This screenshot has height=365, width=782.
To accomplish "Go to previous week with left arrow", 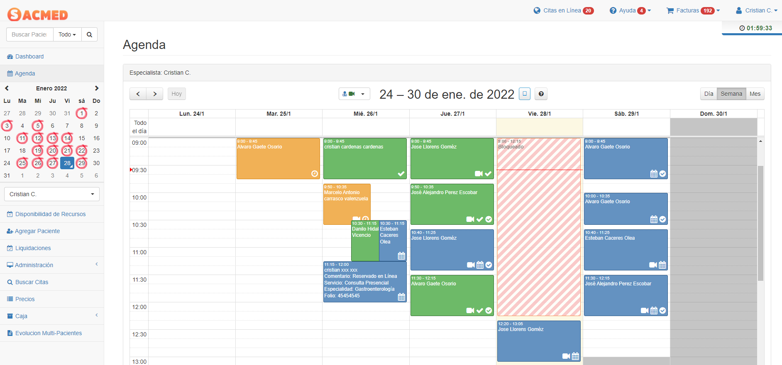I will tap(138, 94).
